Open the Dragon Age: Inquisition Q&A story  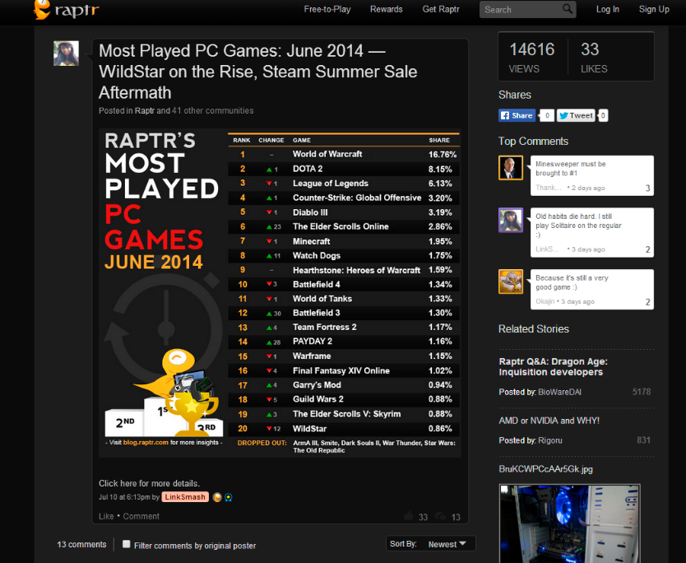click(x=553, y=367)
